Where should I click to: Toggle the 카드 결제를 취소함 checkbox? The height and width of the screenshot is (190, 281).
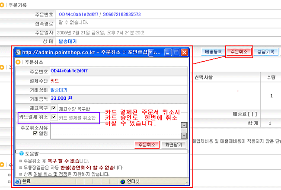pos(54,117)
